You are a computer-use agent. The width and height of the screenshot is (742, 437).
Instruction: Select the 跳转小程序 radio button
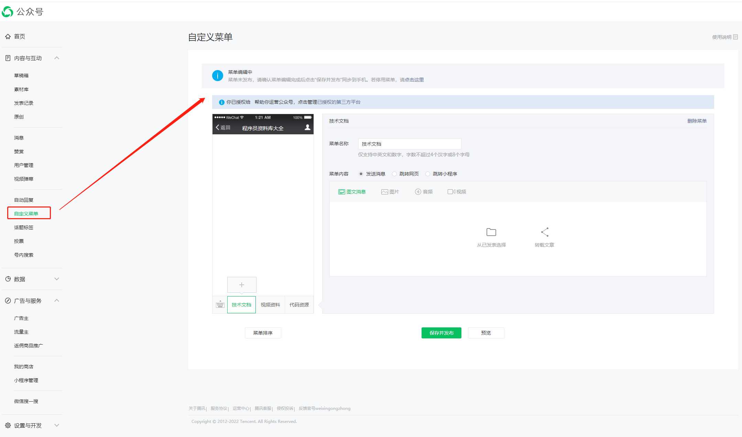click(428, 174)
